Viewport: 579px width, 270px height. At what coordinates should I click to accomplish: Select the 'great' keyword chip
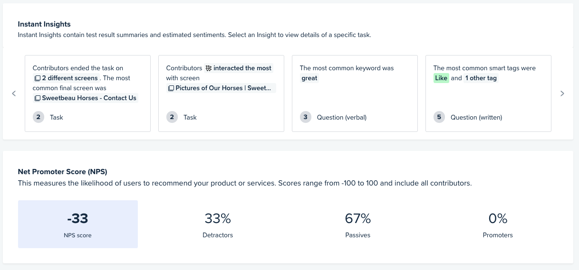click(309, 78)
